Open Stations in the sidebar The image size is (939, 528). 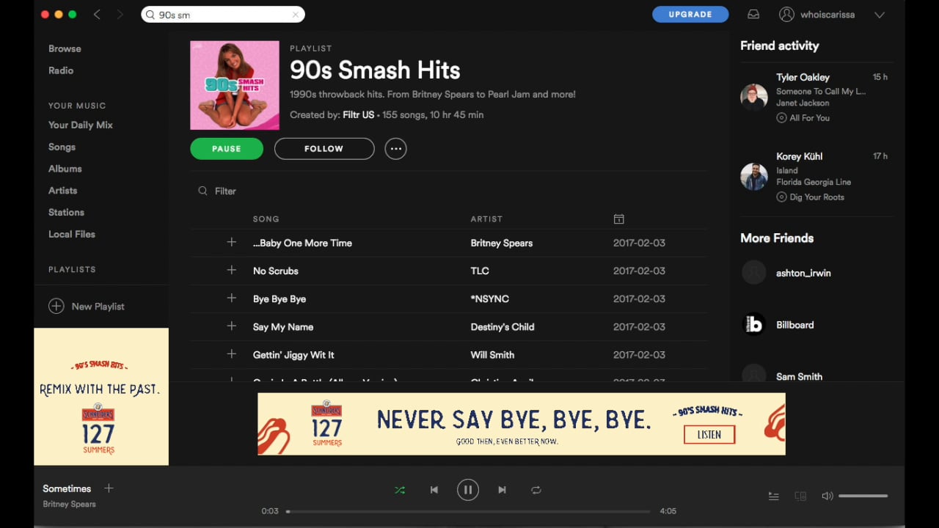66,212
